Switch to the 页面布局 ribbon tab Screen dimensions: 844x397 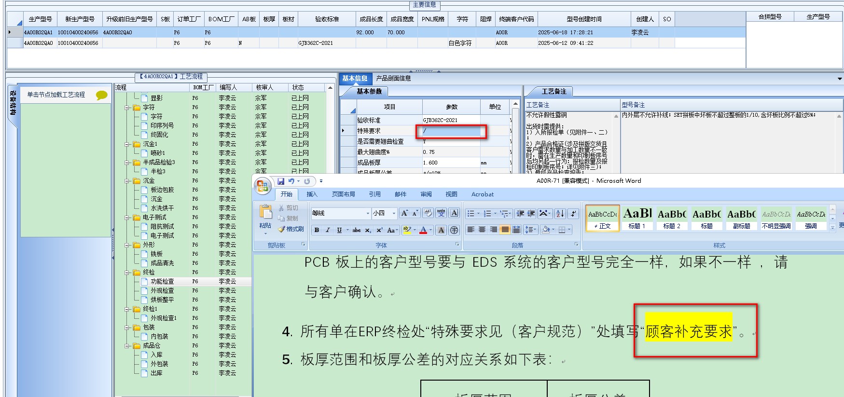(344, 194)
